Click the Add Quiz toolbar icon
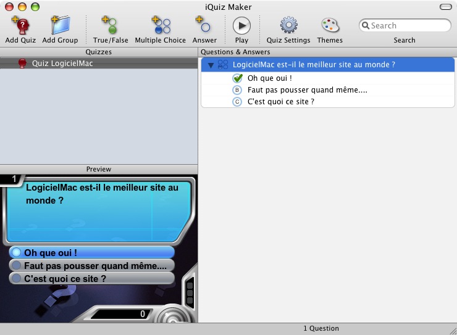This screenshot has height=335, width=457. point(20,26)
